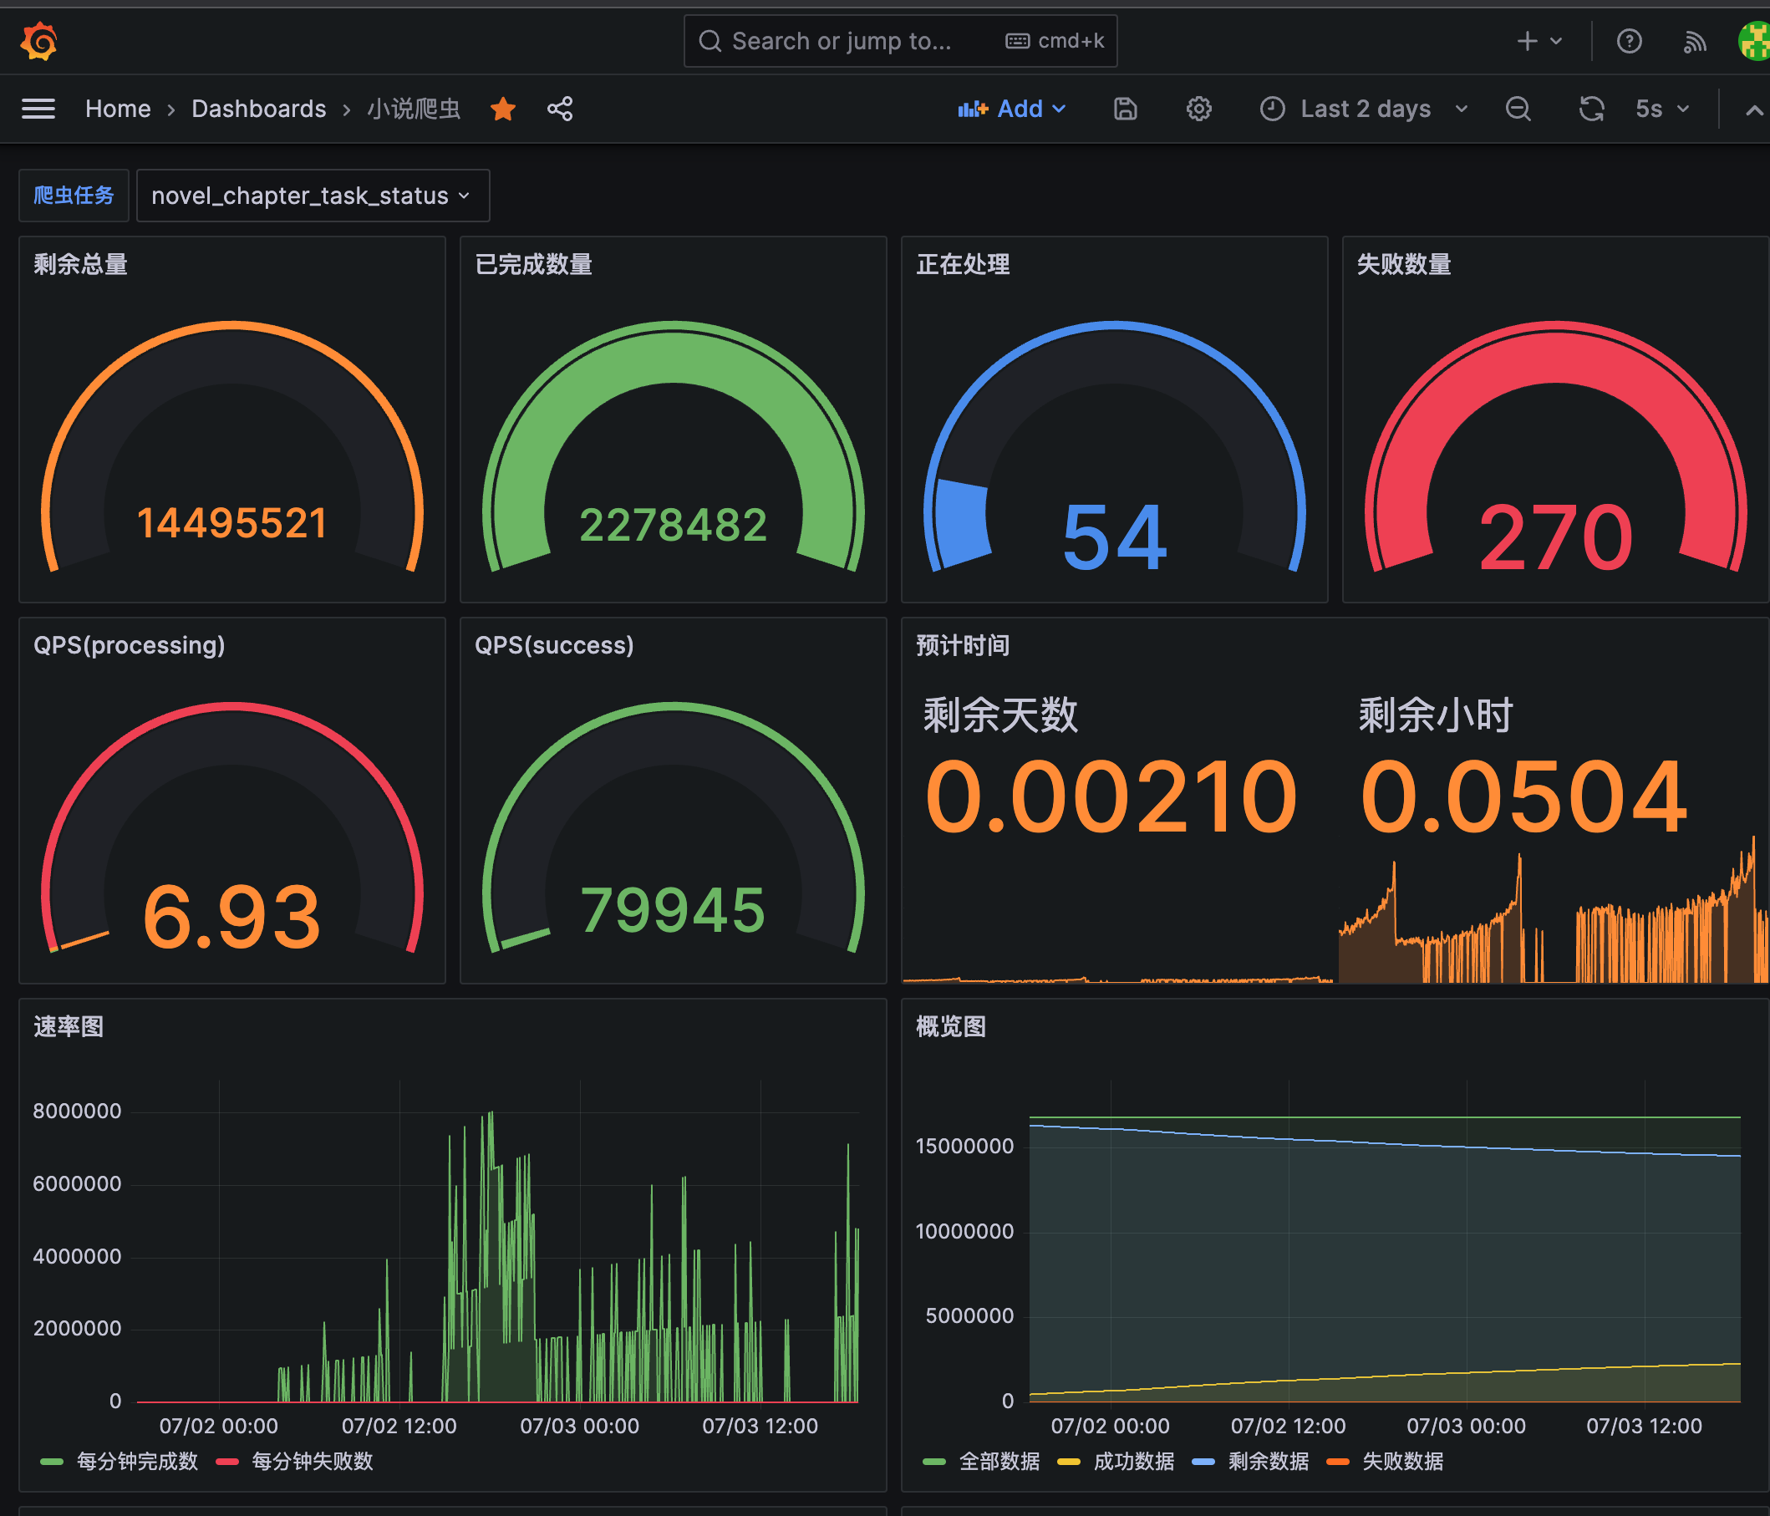Collapse the top toolbar with chevron
This screenshot has height=1516, width=1770.
(1753, 109)
